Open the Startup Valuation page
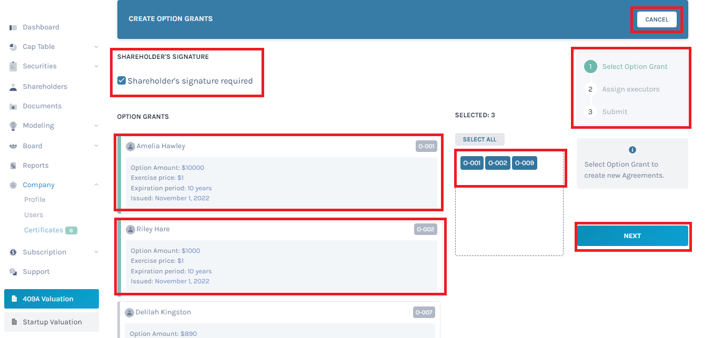This screenshot has width=723, height=338. pos(51,321)
